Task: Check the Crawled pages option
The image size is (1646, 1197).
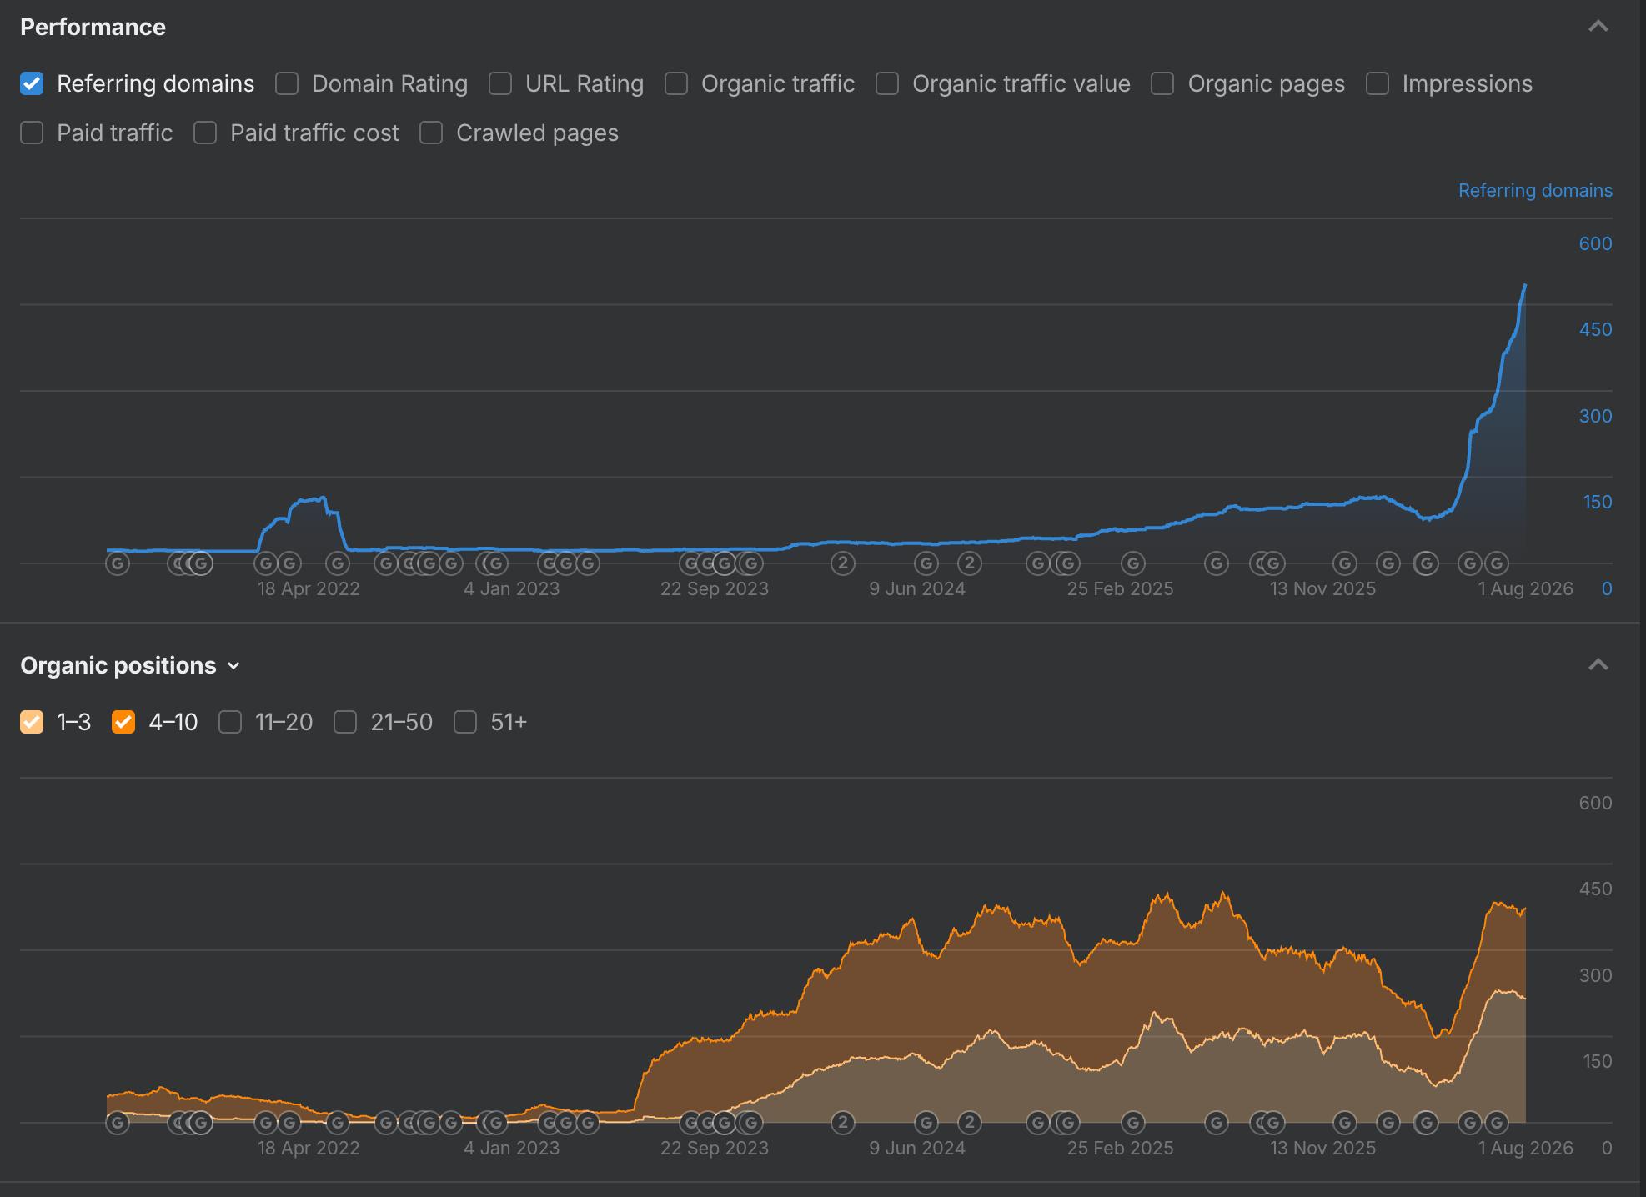Action: click(x=431, y=133)
